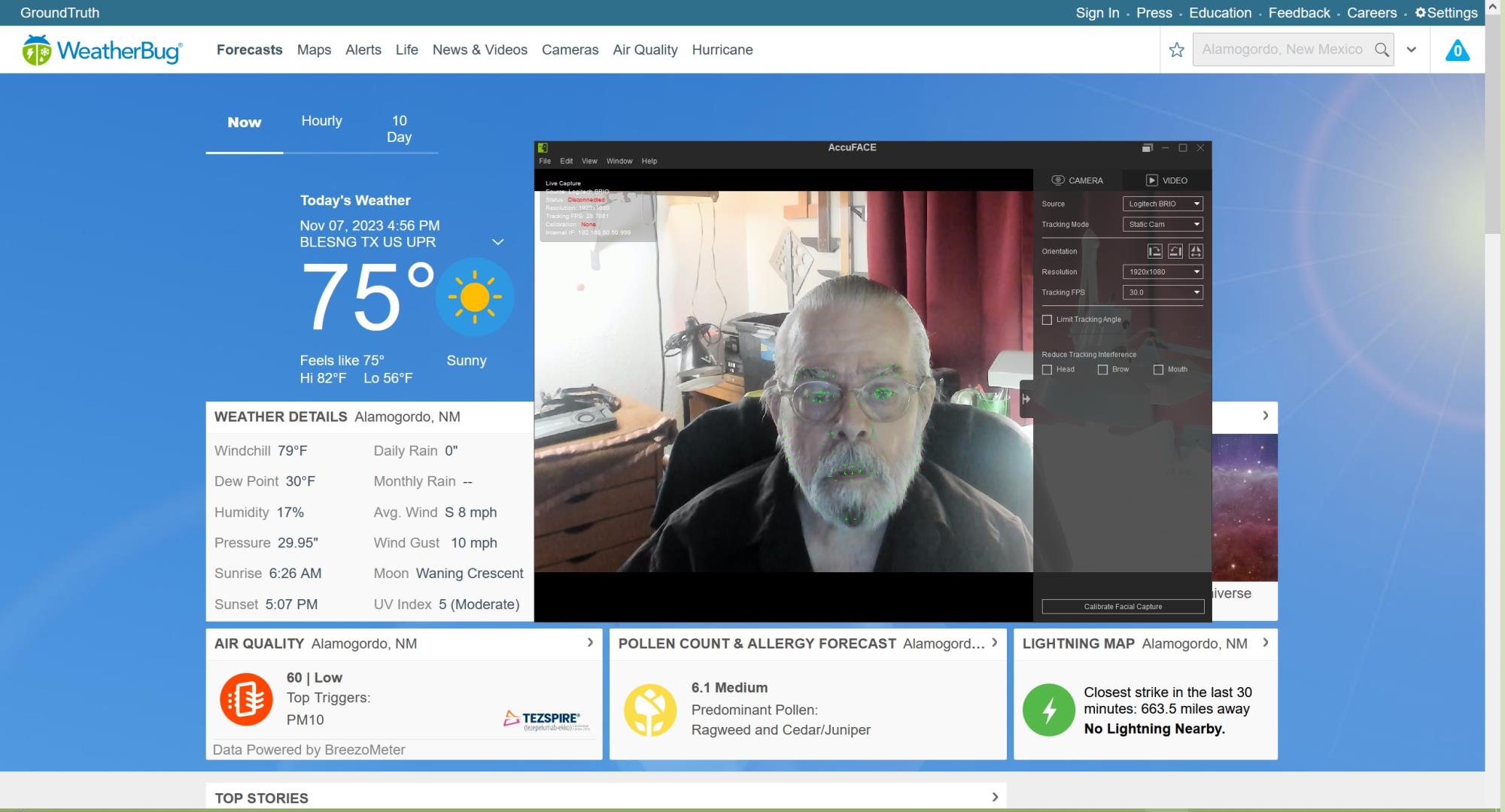Screen dimensions: 1505x812
Task: Check the Mouth interference checkbox
Action: pyautogui.click(x=1158, y=369)
